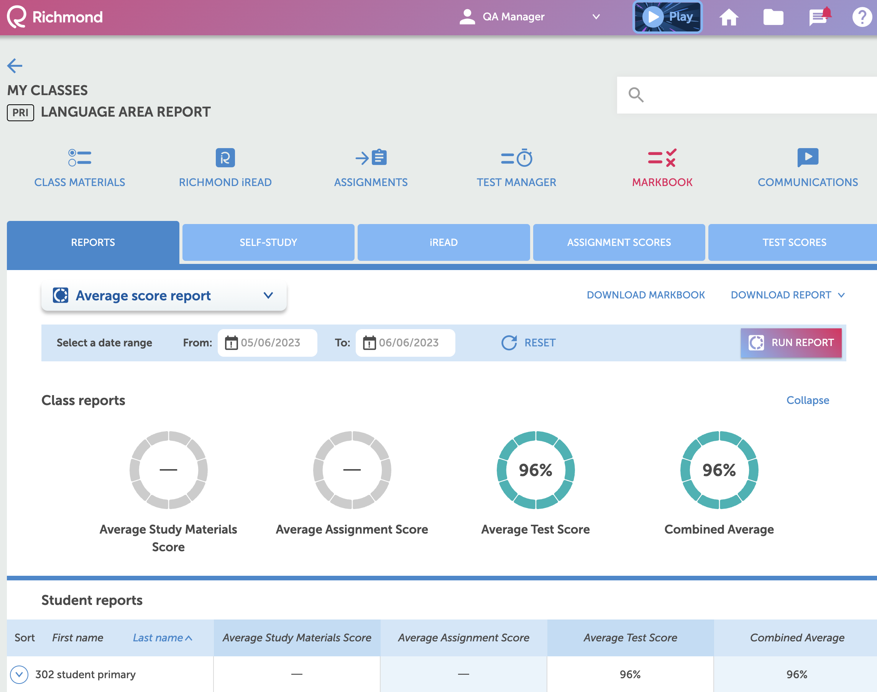This screenshot has width=877, height=692.
Task: Open the help question mark icon
Action: [x=862, y=17]
